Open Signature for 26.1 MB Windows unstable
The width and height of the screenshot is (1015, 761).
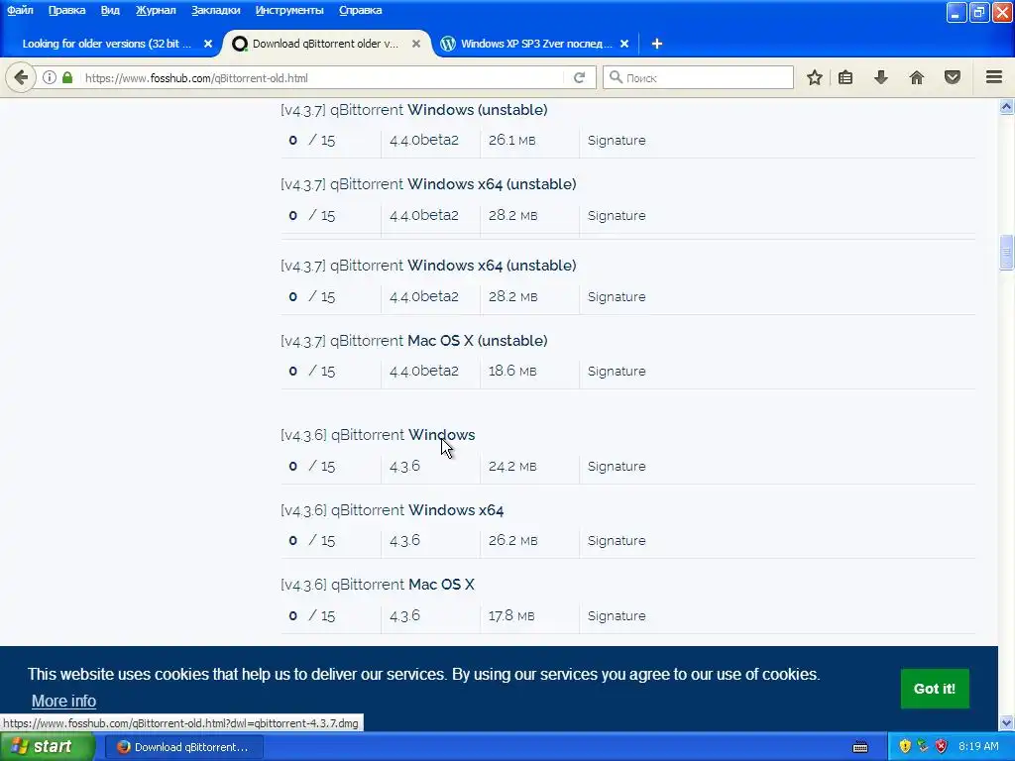tap(617, 141)
